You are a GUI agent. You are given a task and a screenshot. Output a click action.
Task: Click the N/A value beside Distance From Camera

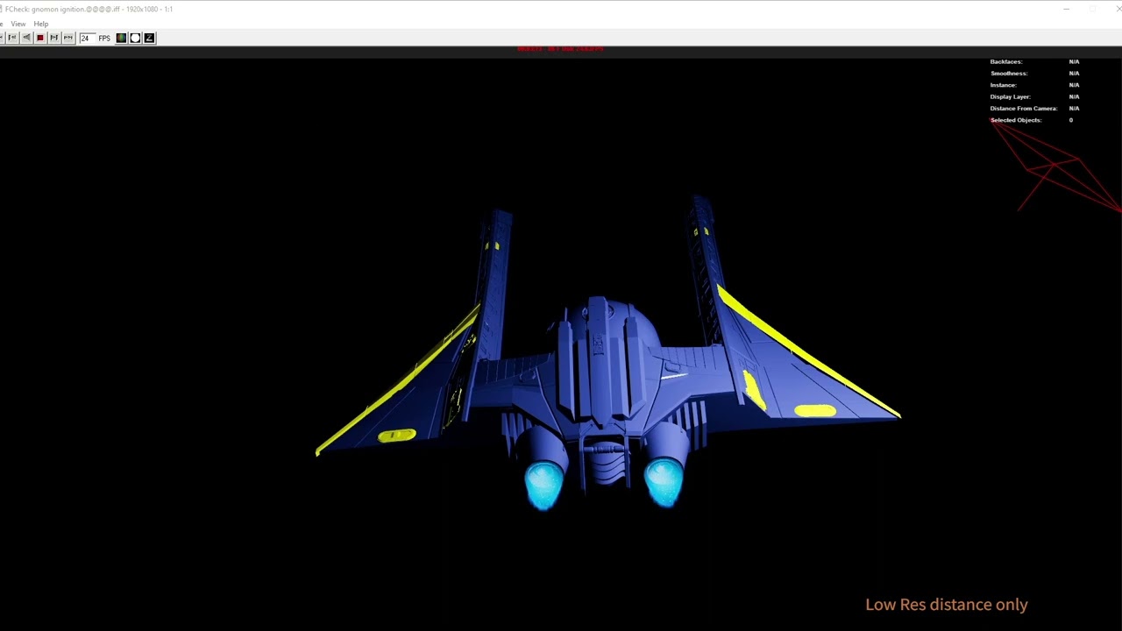click(x=1074, y=108)
